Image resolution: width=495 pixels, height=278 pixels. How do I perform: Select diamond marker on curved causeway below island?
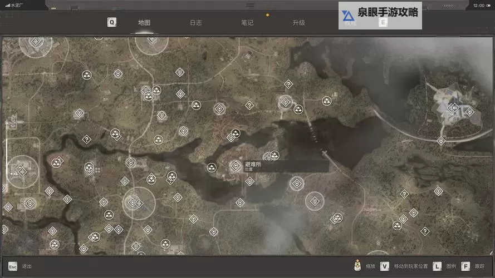tap(440, 141)
